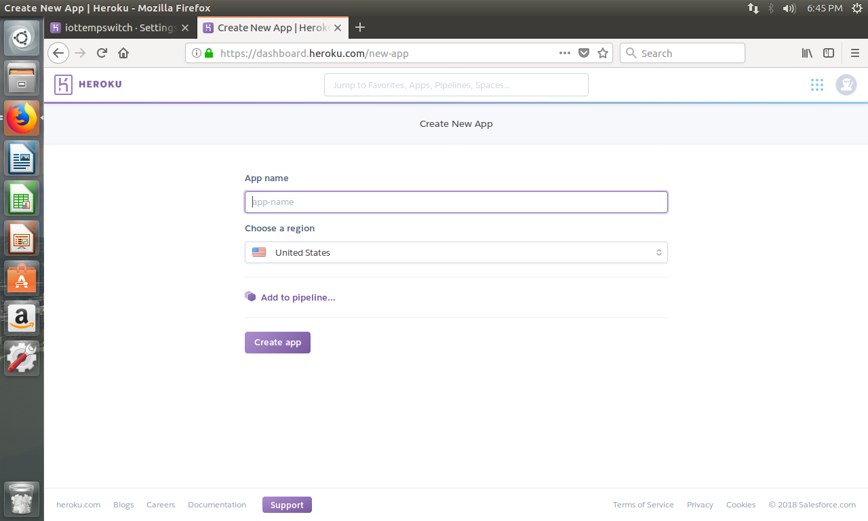
Task: Go back using the browser back arrow
Action: (58, 53)
